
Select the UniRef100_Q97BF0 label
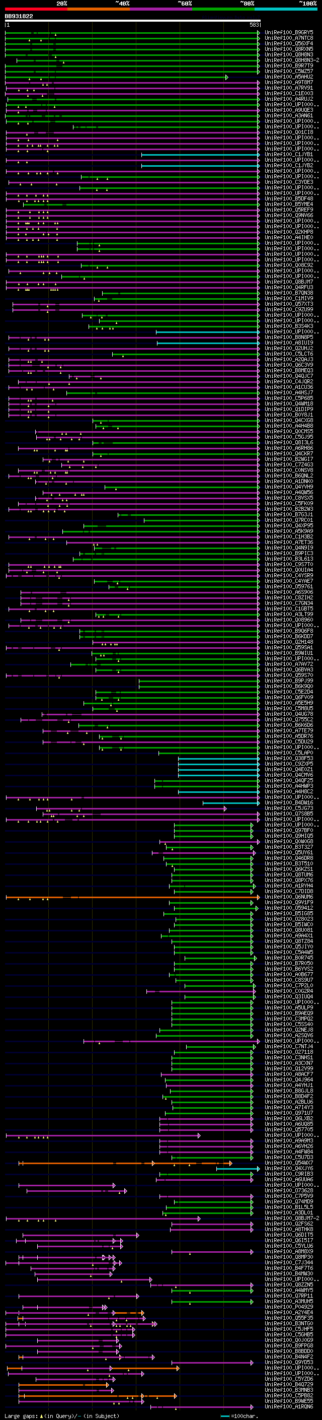point(289,831)
